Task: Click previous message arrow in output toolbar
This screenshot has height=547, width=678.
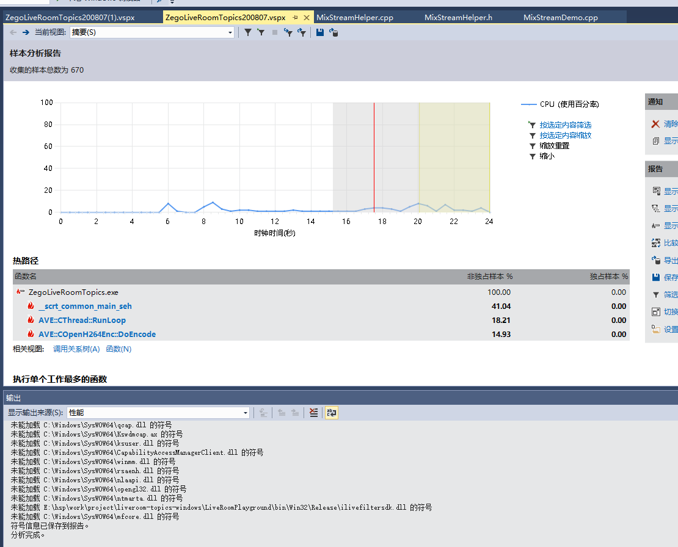Action: coord(282,413)
